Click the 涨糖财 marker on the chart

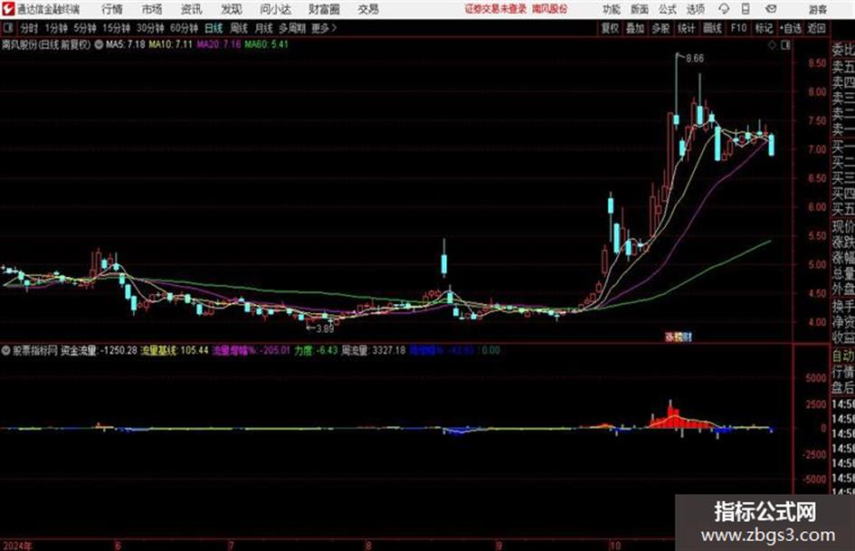[x=679, y=337]
